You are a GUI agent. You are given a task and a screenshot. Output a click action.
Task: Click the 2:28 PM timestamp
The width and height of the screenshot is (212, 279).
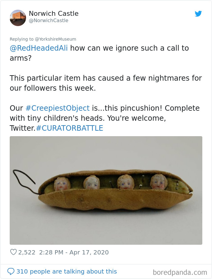[50, 252]
